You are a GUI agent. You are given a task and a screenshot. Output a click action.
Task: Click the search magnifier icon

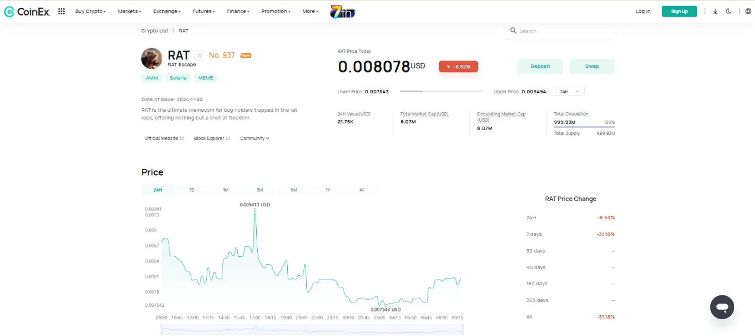click(513, 31)
